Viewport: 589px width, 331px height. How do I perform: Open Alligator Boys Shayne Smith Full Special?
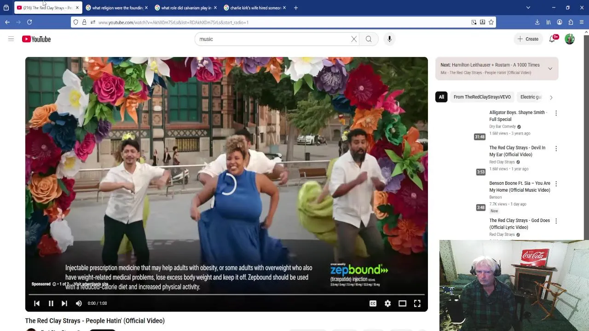pos(518,116)
